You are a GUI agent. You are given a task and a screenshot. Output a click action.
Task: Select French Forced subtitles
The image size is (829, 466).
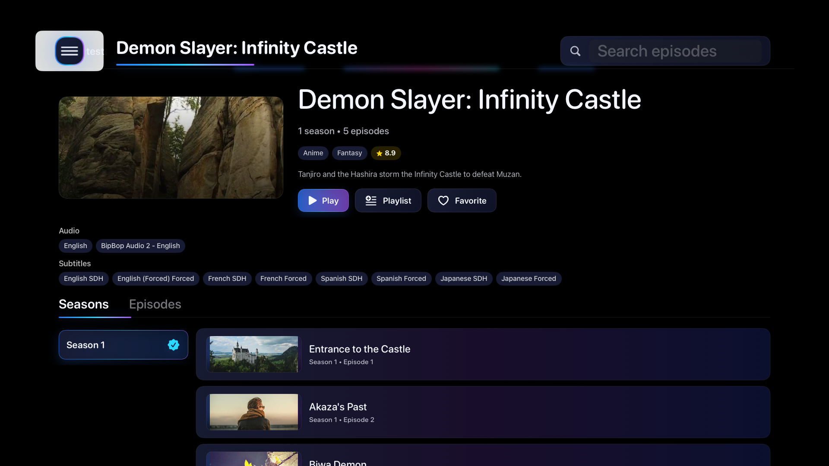tap(283, 279)
